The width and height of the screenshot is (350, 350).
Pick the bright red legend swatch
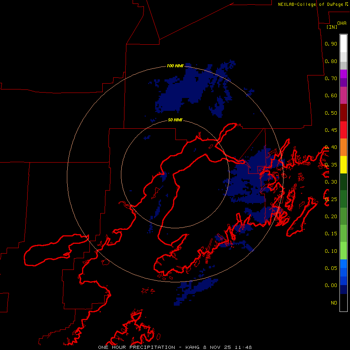(343, 130)
